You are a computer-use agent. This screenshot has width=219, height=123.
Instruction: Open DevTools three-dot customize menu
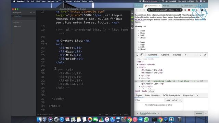click(x=200, y=55)
